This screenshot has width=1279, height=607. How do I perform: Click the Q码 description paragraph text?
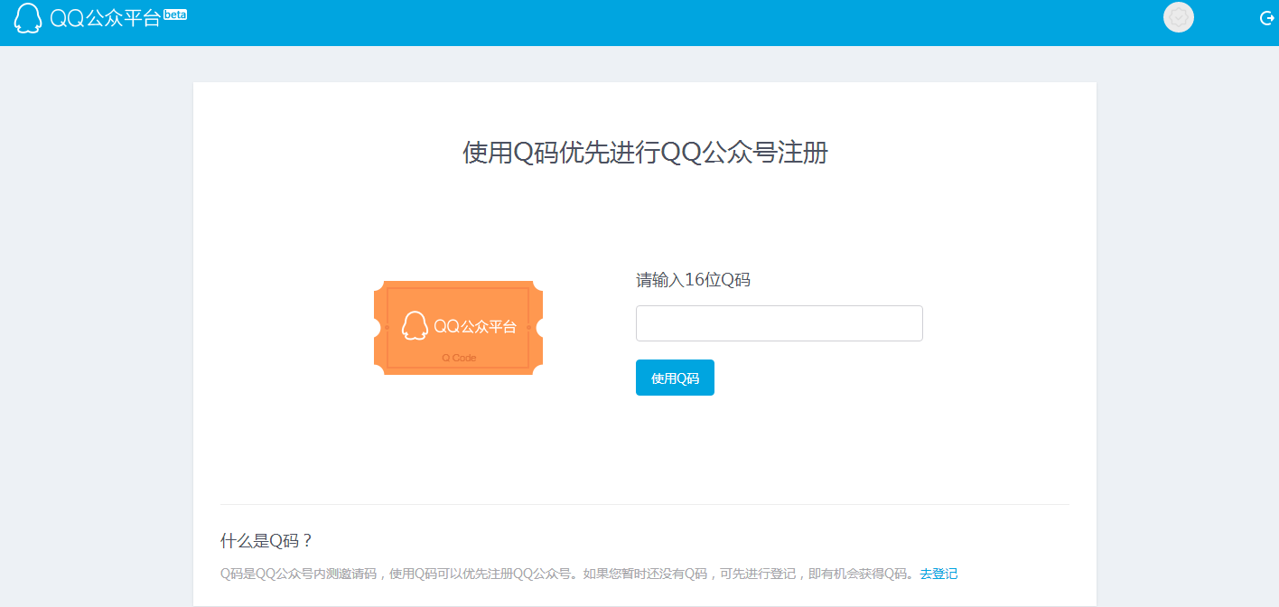click(568, 574)
